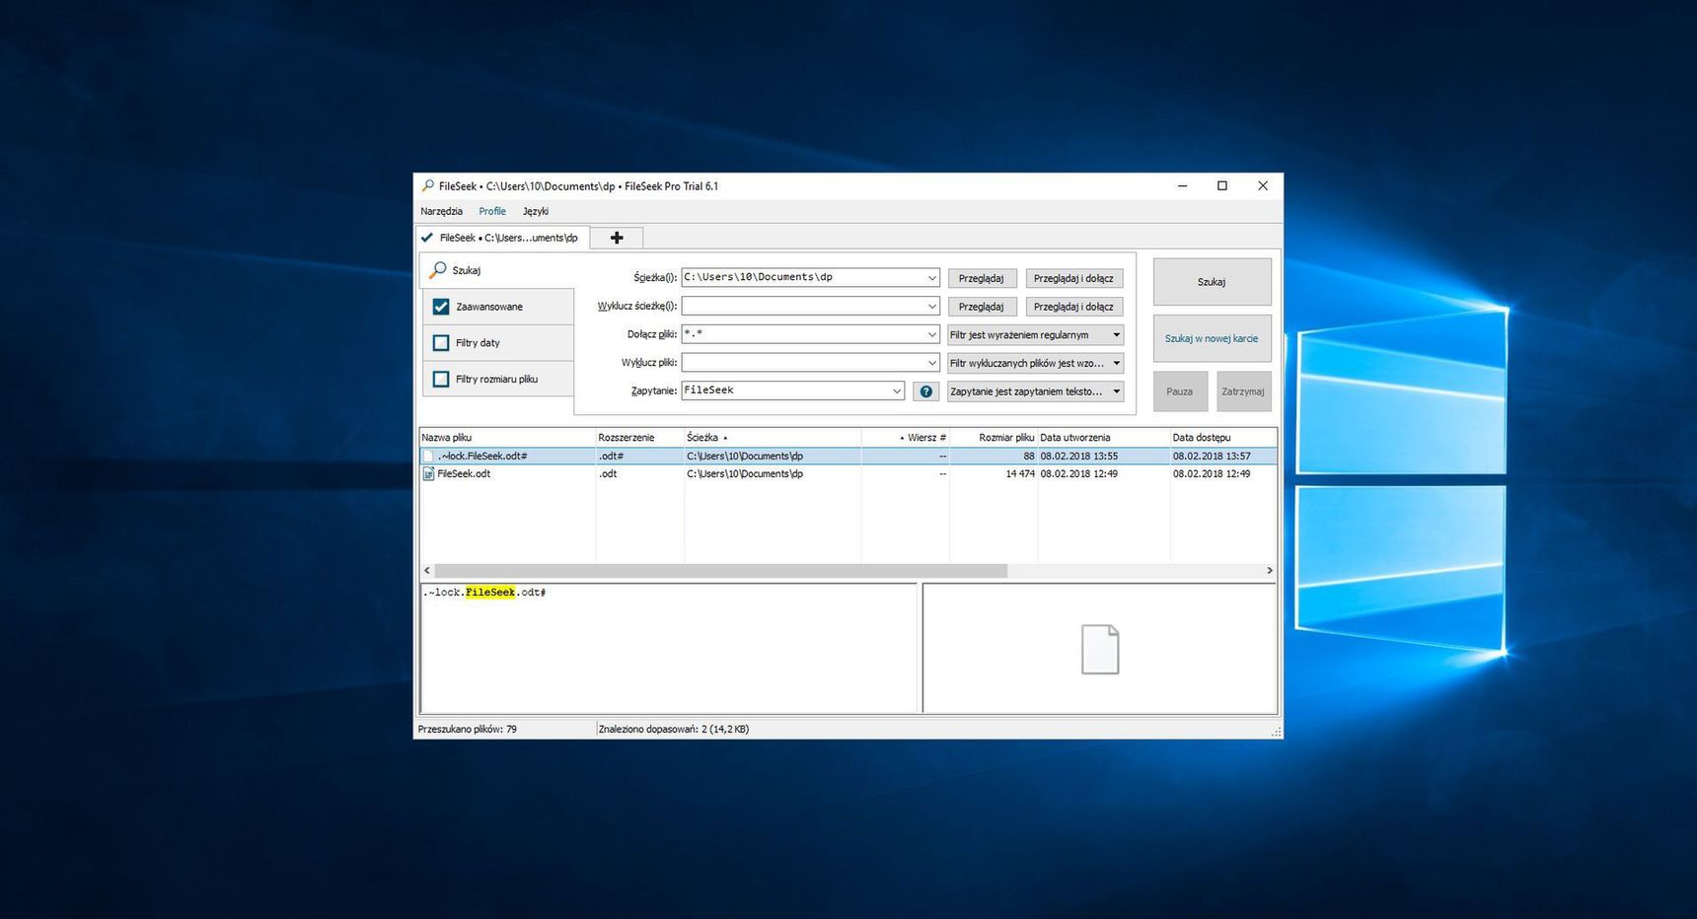This screenshot has width=1697, height=919.
Task: Select the .~lock.FileSeek.odt# result row
Action: 848,457
